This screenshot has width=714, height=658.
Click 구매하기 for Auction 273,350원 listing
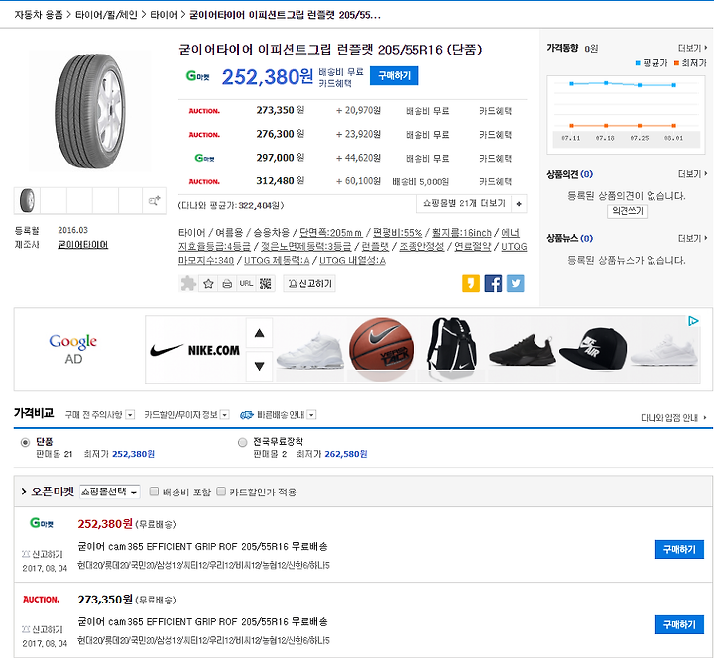pyautogui.click(x=679, y=624)
